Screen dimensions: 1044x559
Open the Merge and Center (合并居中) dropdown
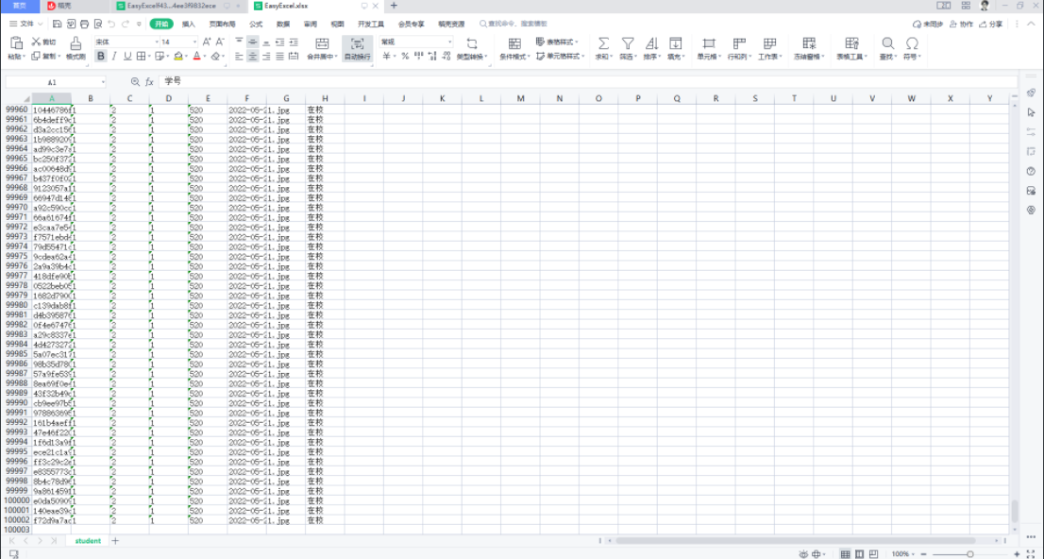point(323,57)
